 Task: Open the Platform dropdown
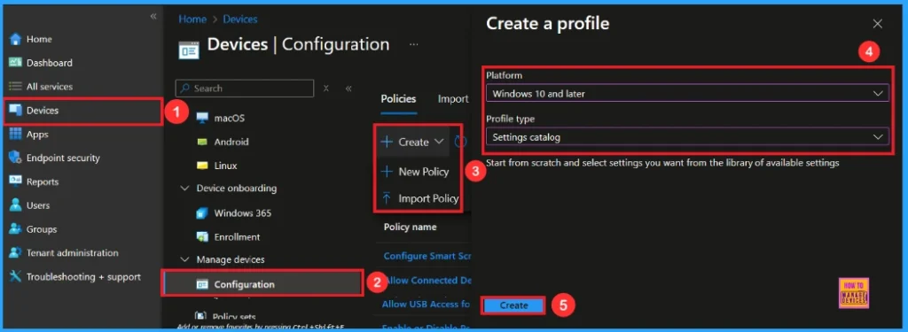tap(687, 93)
